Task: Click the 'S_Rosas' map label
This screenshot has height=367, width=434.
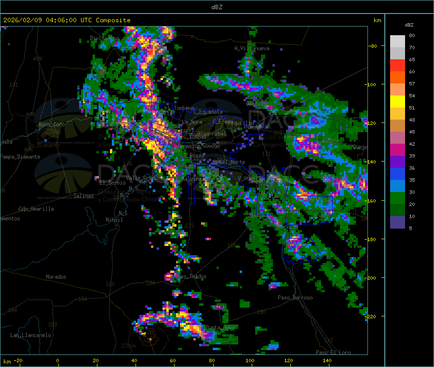Action: (194, 156)
